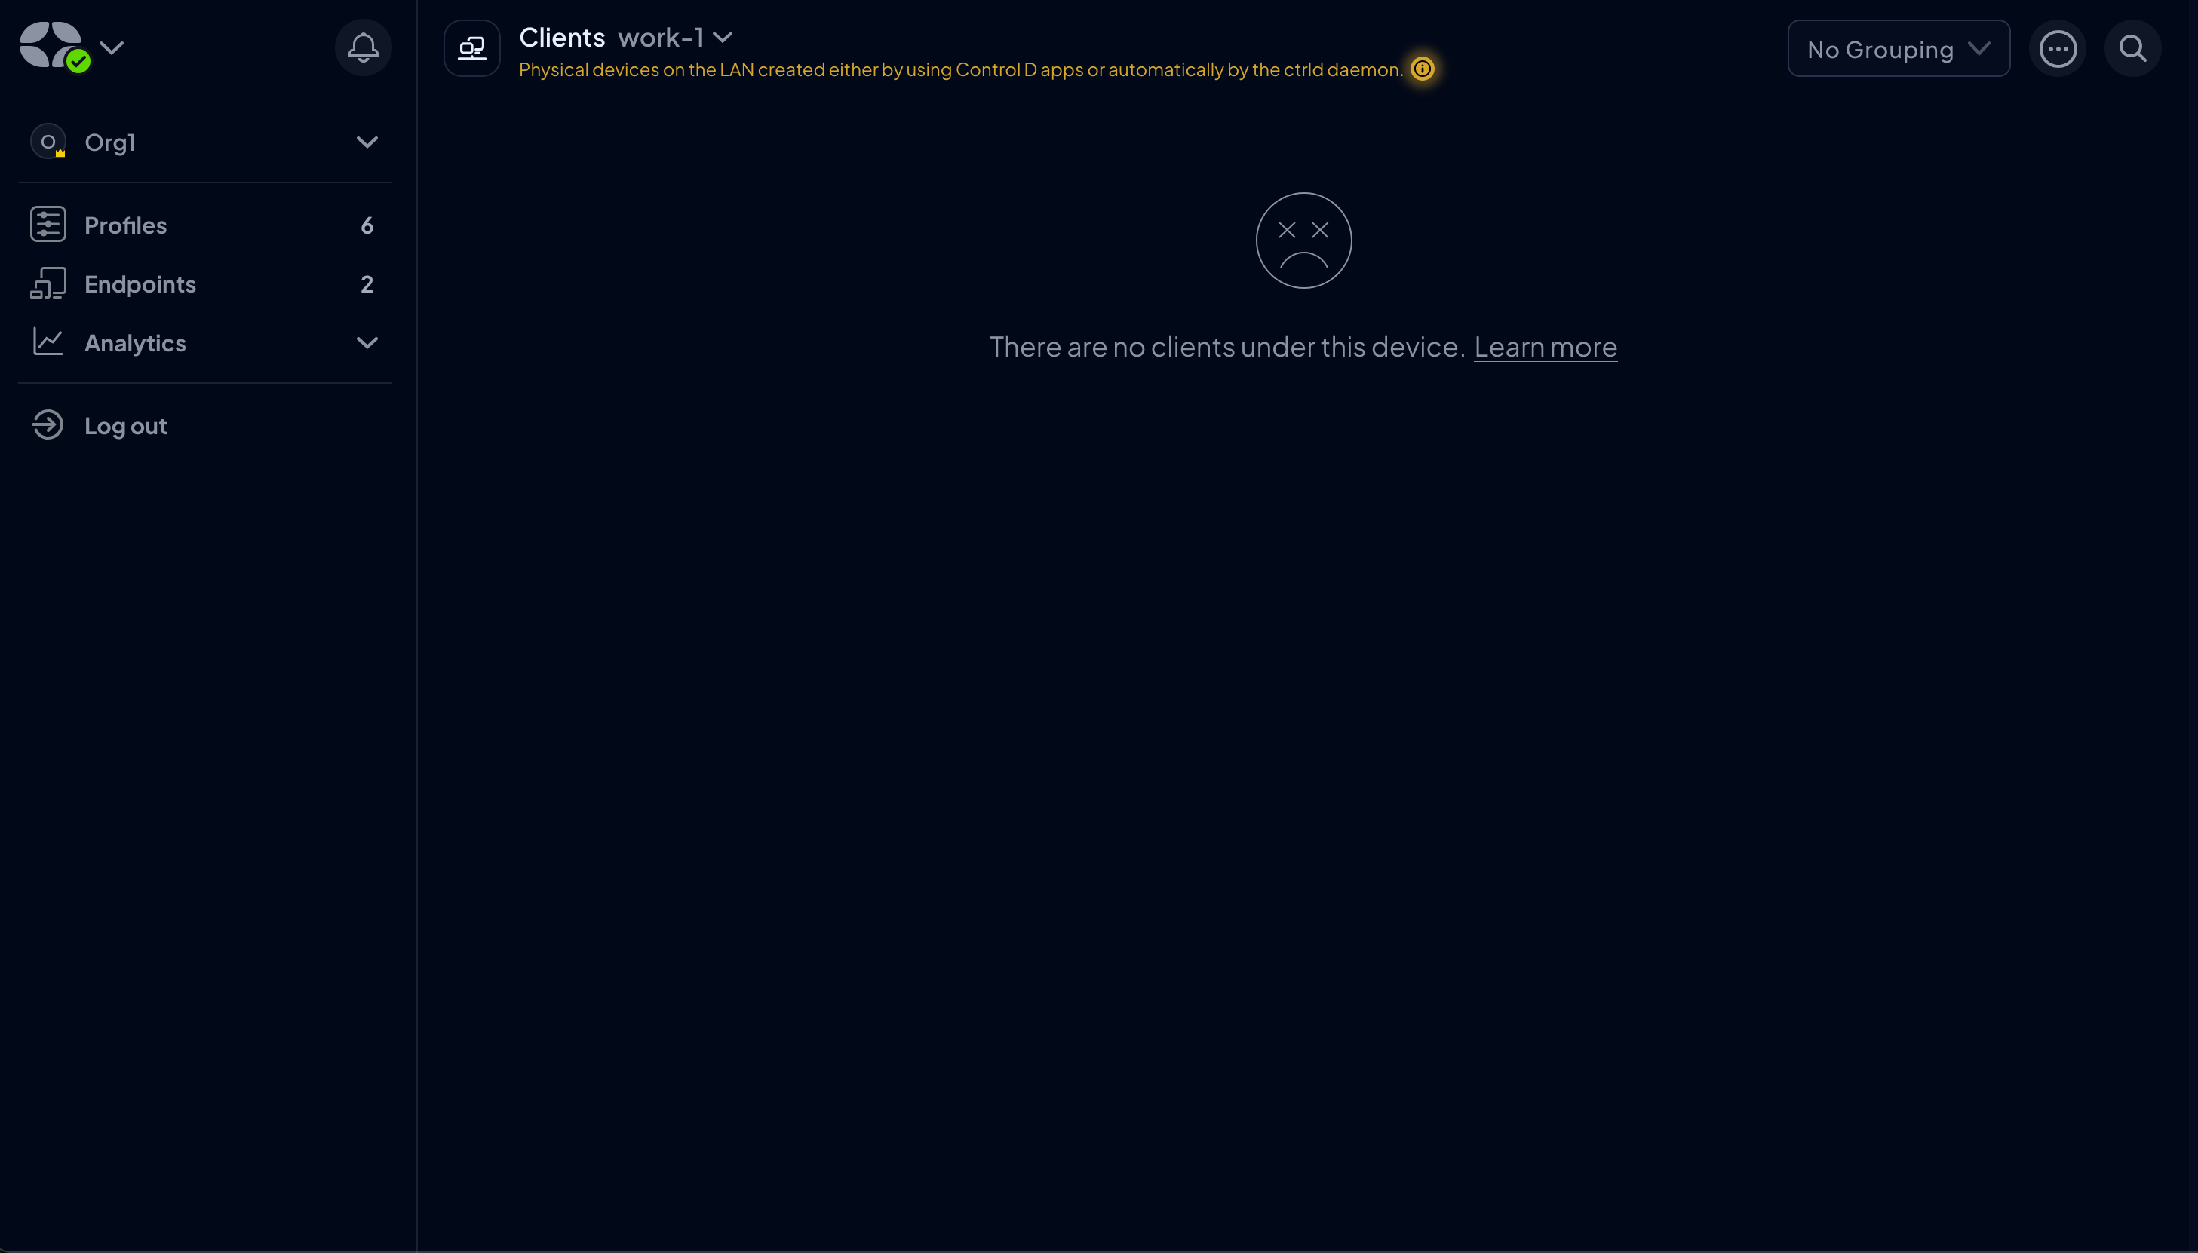Click the Analytics menu item
Image resolution: width=2198 pixels, height=1253 pixels.
(134, 342)
